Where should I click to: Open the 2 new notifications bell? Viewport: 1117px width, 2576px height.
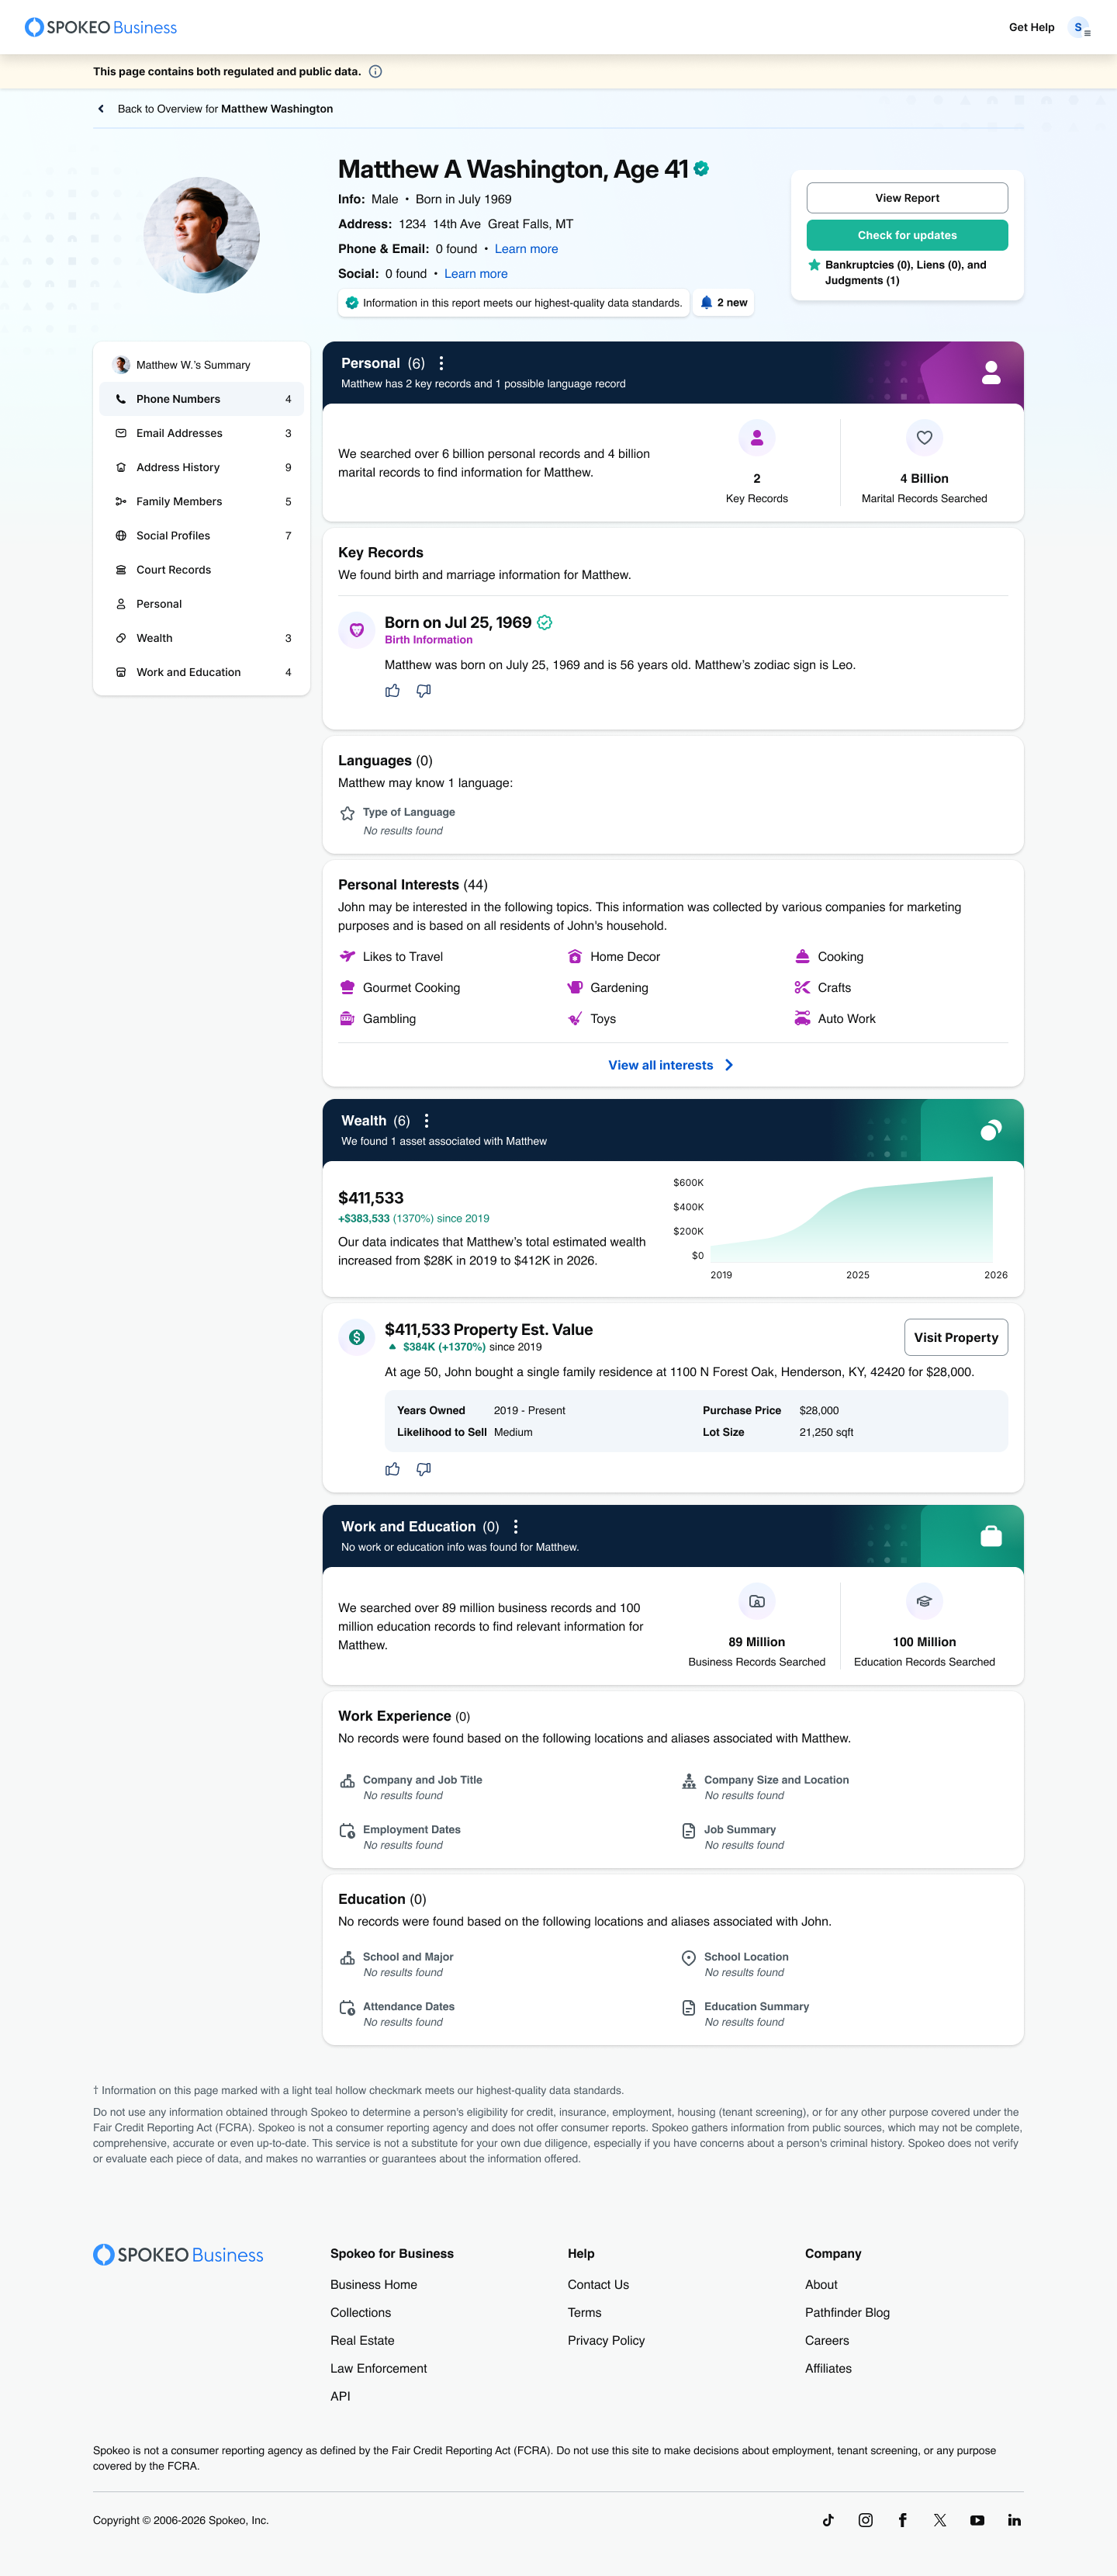click(724, 303)
